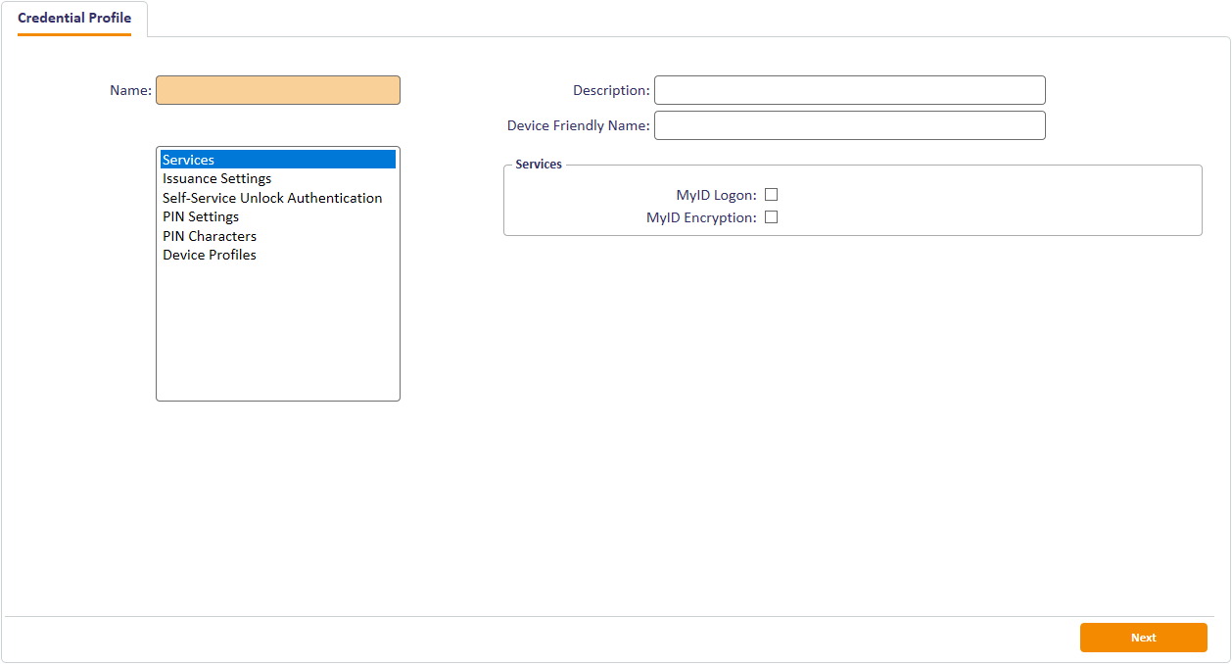
Task: Click the Device Friendly Name field
Action: 849,125
